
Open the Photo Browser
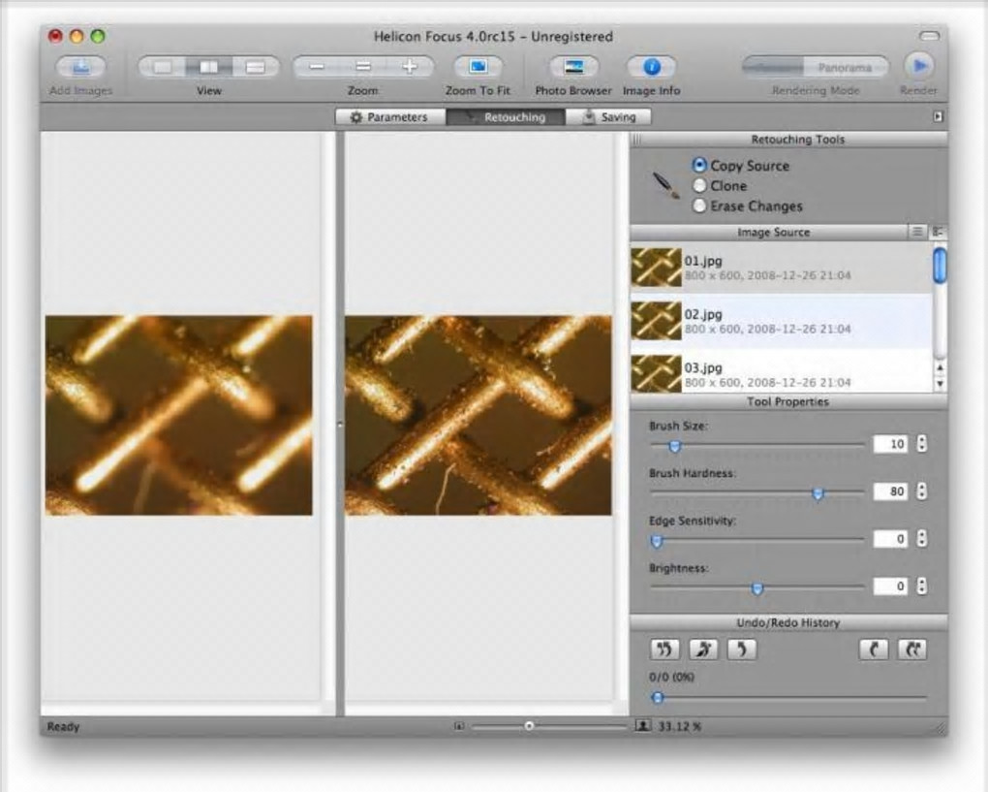coord(573,68)
